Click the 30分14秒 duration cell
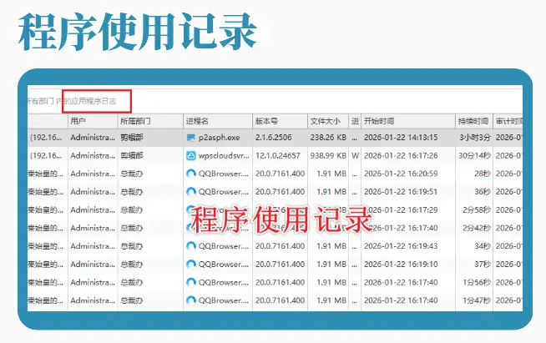 point(474,156)
